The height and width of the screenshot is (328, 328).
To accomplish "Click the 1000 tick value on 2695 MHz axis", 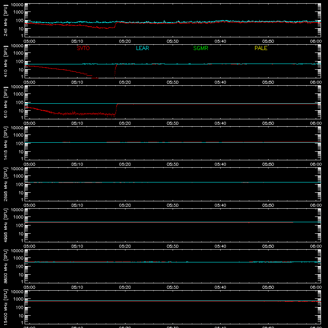I will 18,176.
